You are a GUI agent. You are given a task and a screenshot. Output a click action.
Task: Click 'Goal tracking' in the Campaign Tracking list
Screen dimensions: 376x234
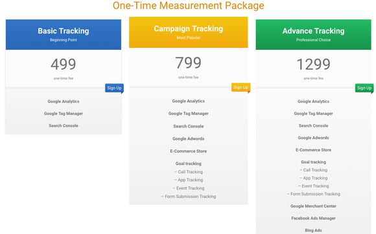tap(189, 164)
